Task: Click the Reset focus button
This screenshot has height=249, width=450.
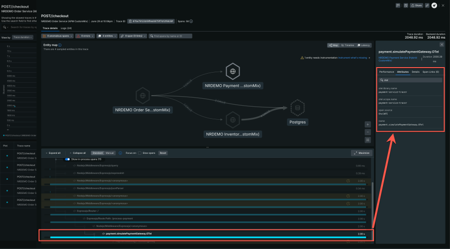Action: [x=163, y=153]
